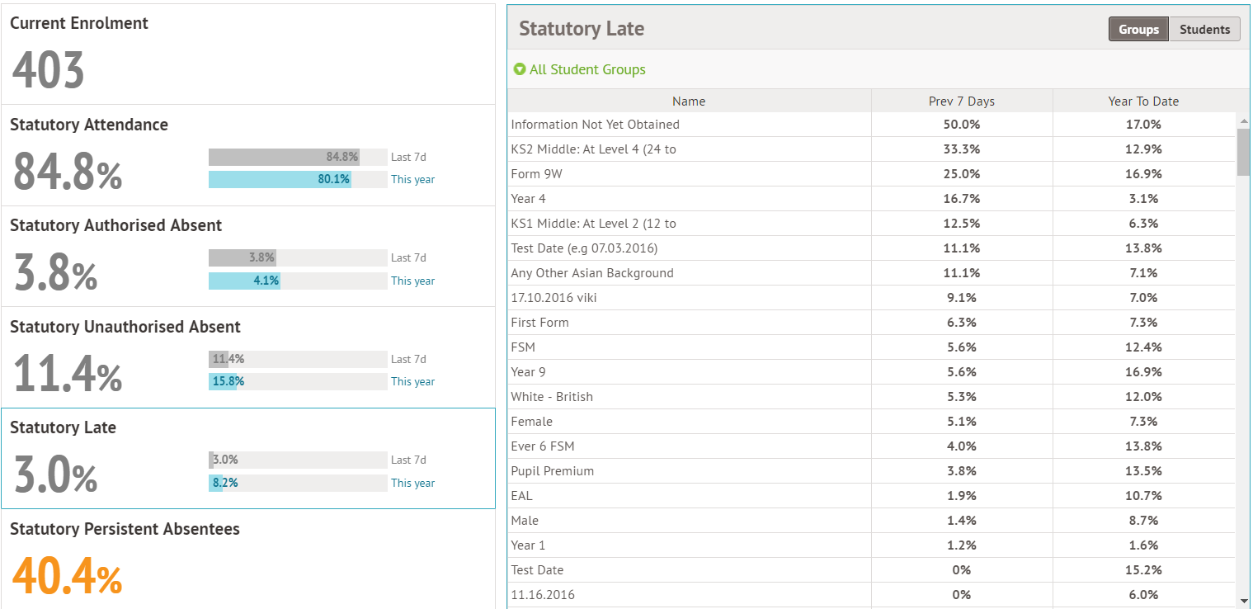The image size is (1253, 609).
Task: Select the 17.10.2016 viki row
Action: click(871, 298)
